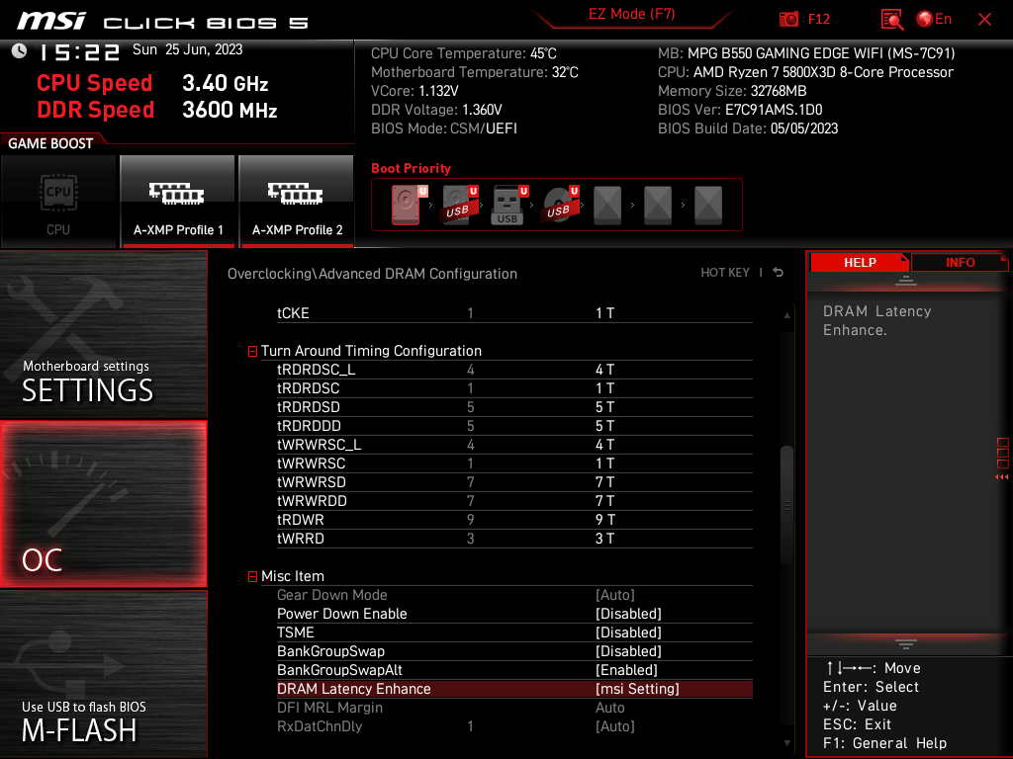Edit the tRDRDSC_L value field
Viewport: 1013px width, 759px height.
pyautogui.click(x=604, y=370)
